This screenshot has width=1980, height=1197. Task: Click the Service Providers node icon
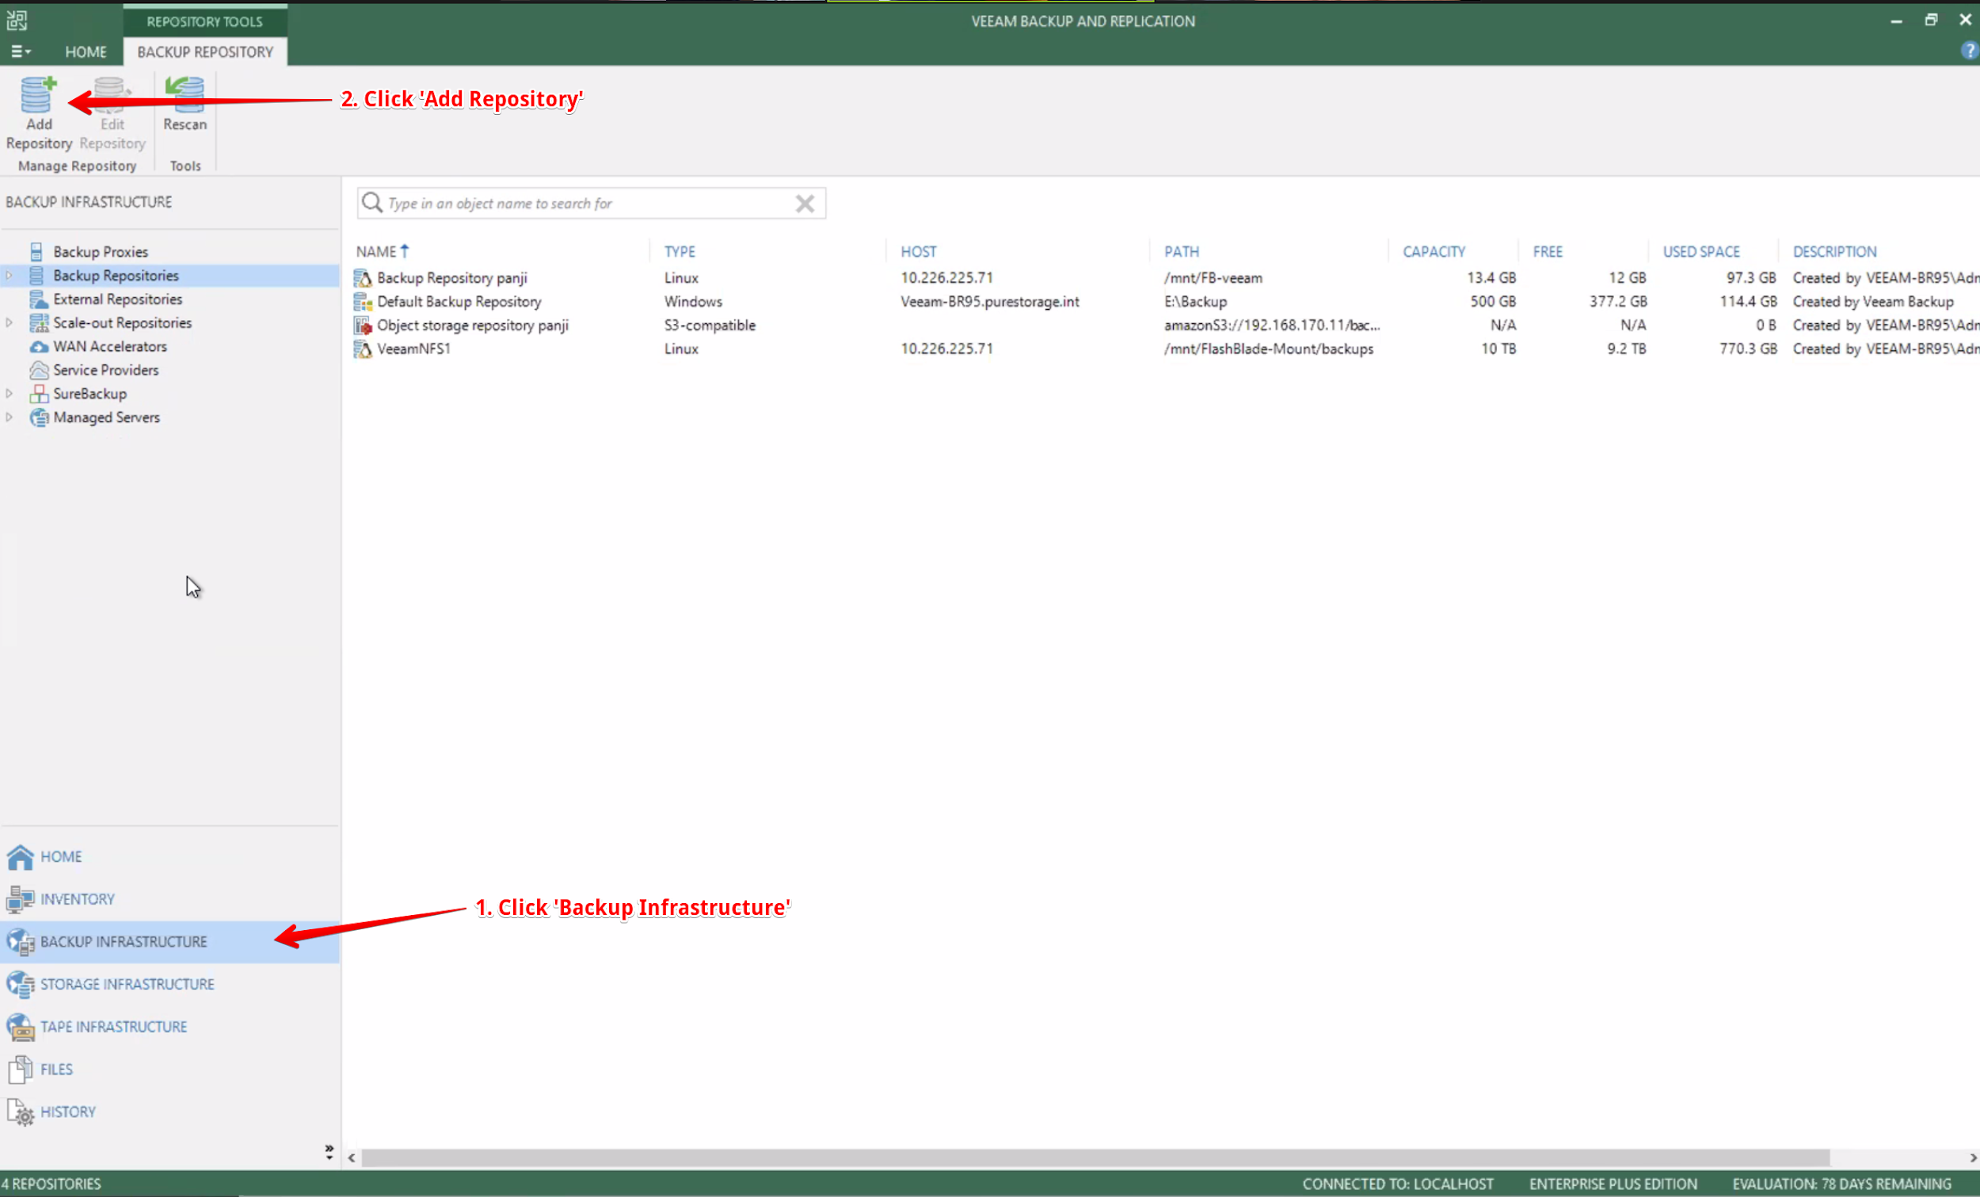pos(39,370)
